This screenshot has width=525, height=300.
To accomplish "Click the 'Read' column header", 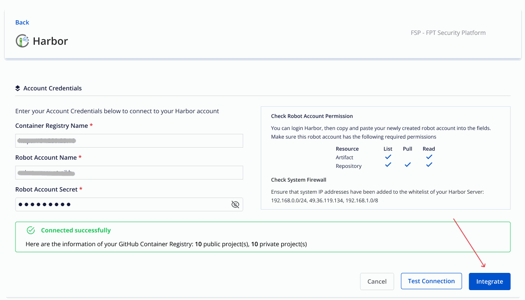I will pos(429,149).
